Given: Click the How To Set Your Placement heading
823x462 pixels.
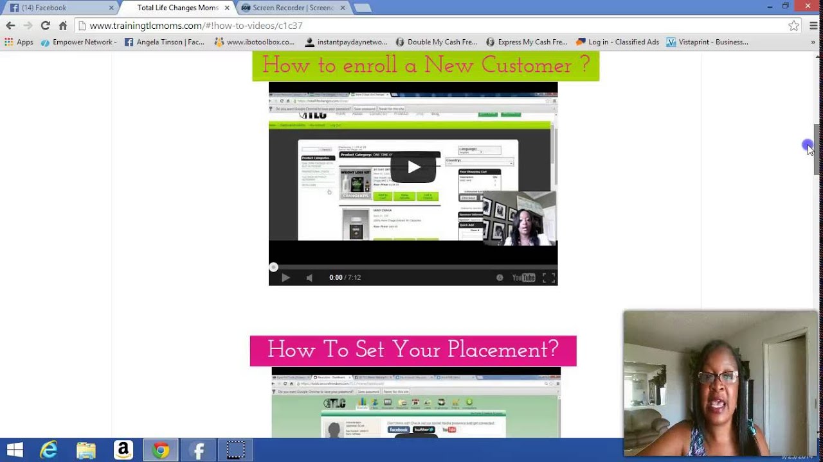Looking at the screenshot, I should (x=413, y=350).
